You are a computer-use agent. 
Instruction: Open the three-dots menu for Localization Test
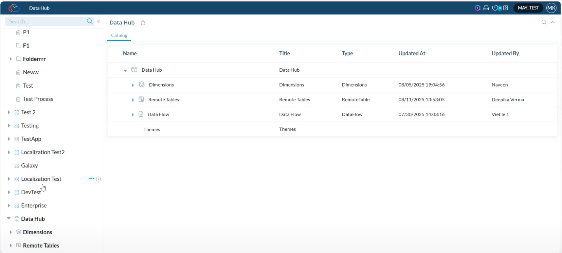coord(91,179)
